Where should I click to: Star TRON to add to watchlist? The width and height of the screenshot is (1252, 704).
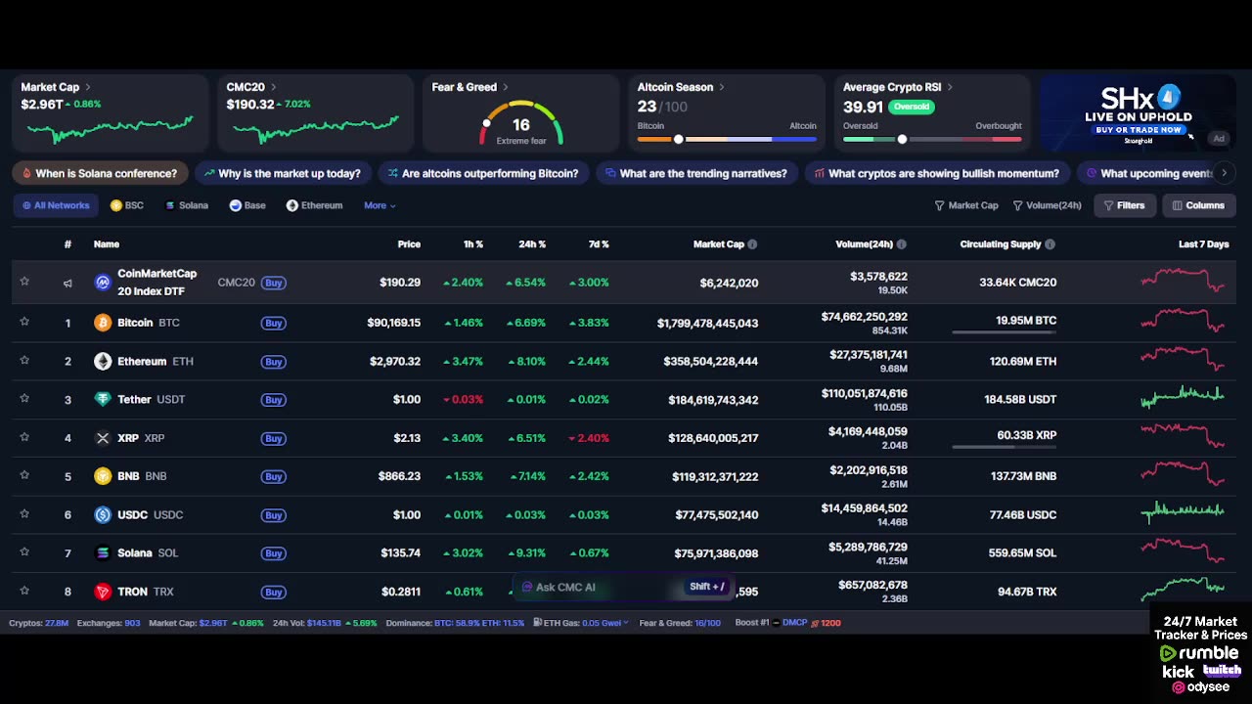pyautogui.click(x=24, y=591)
